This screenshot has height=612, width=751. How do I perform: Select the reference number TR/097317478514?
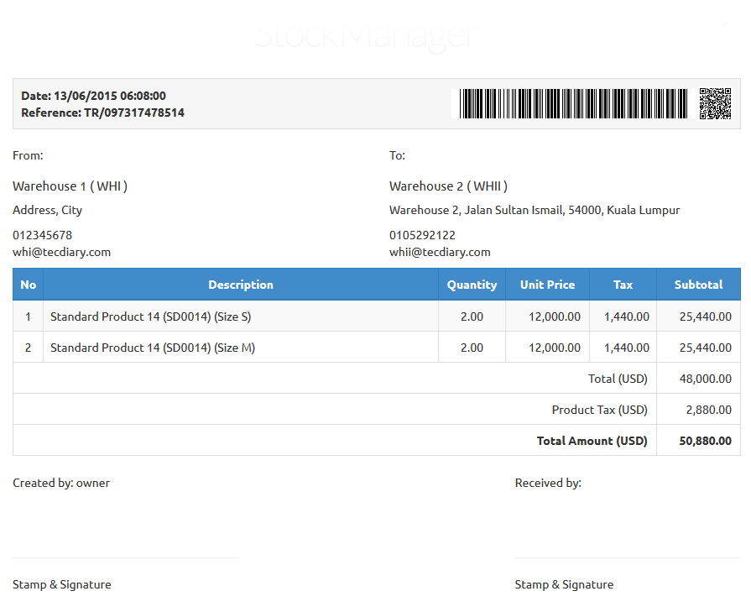tap(133, 112)
